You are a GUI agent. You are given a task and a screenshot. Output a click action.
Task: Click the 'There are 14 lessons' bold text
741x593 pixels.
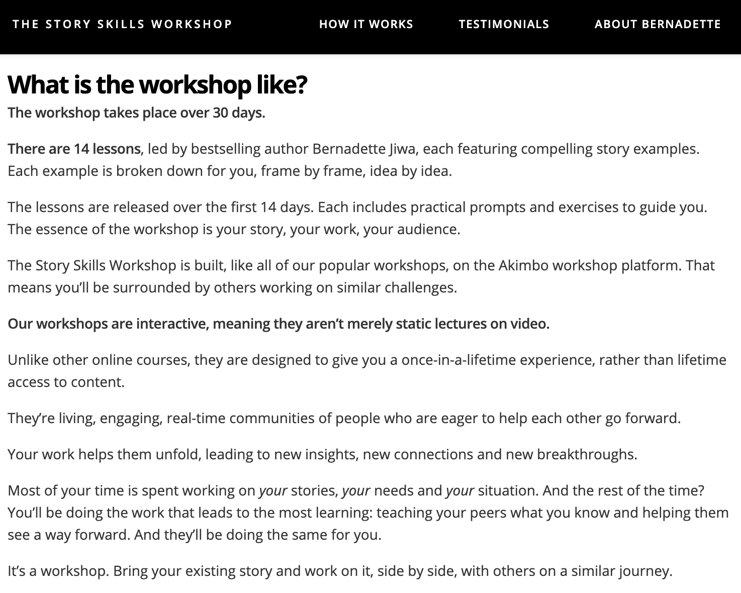coord(74,149)
